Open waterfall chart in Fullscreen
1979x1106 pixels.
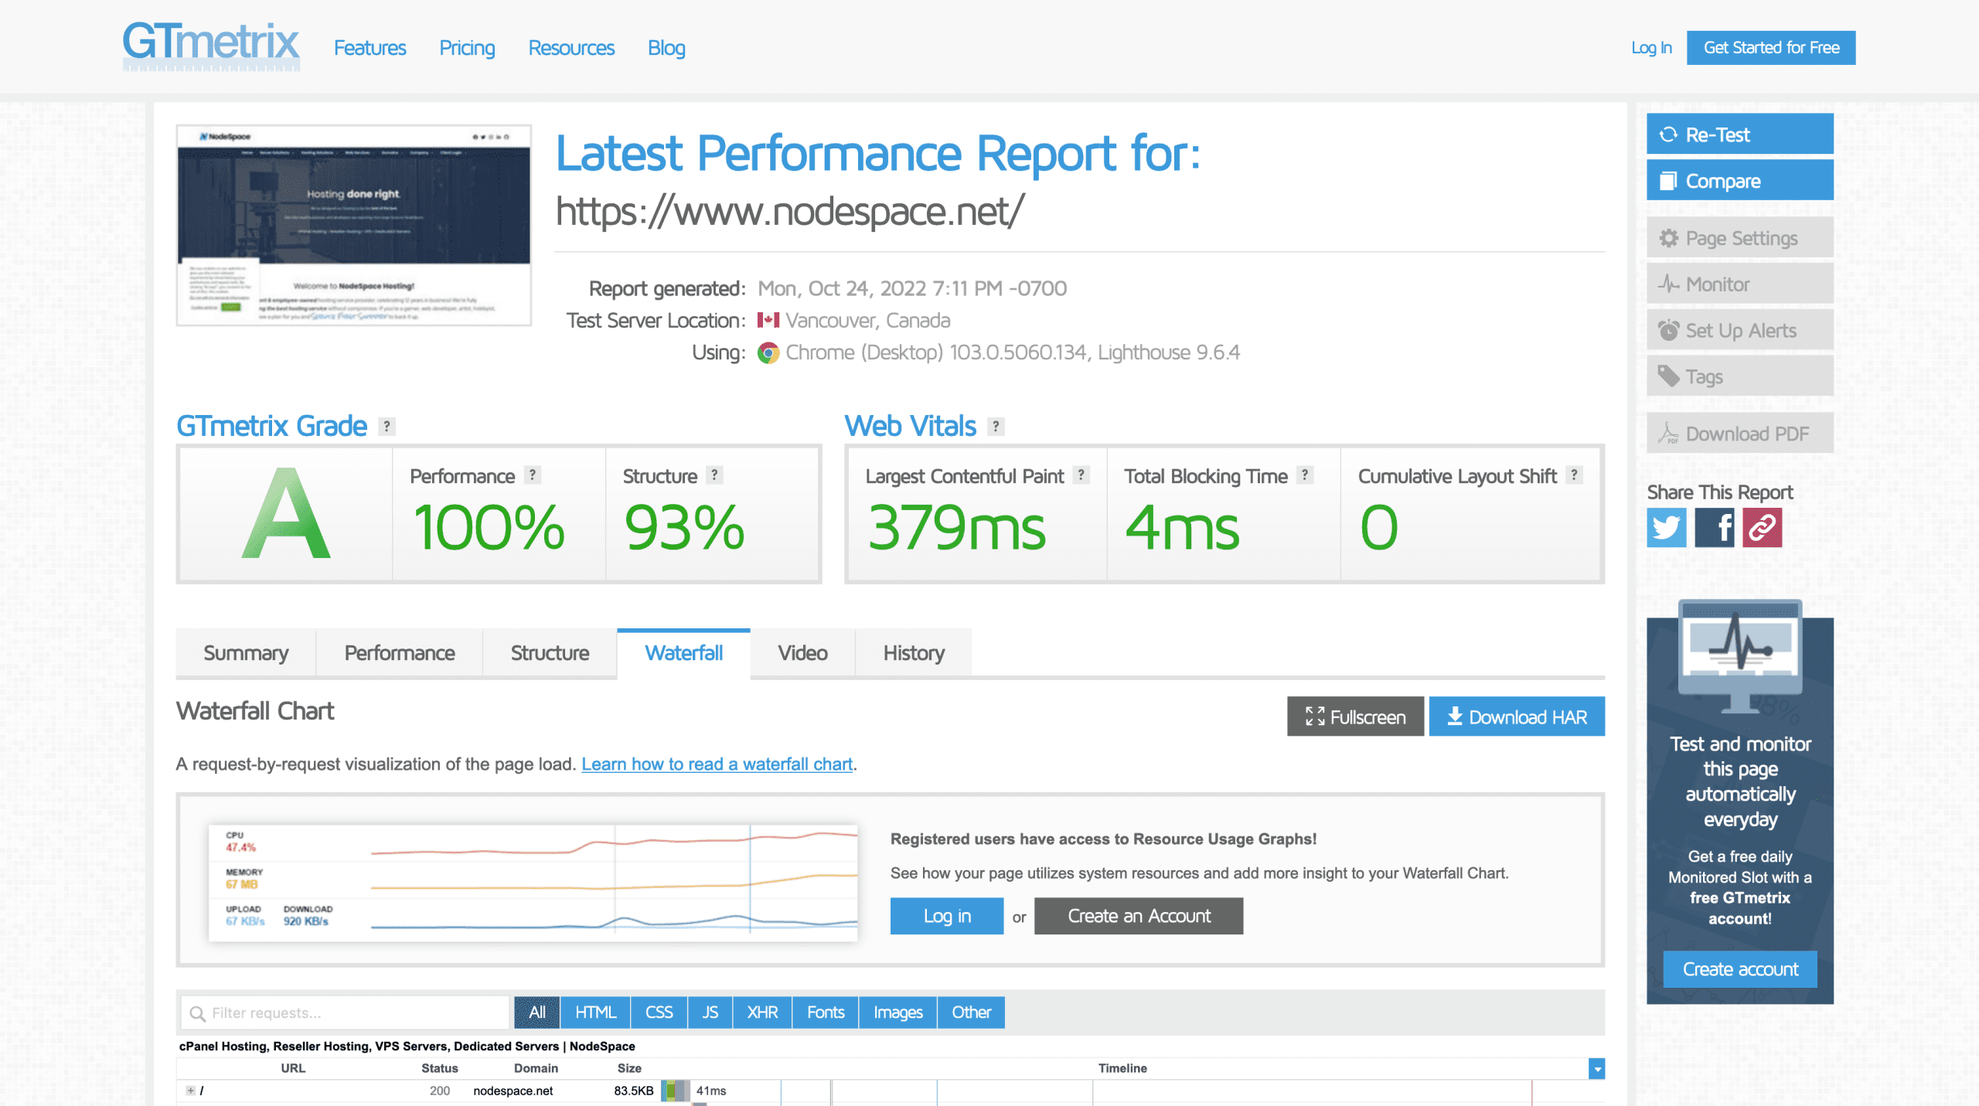tap(1355, 717)
